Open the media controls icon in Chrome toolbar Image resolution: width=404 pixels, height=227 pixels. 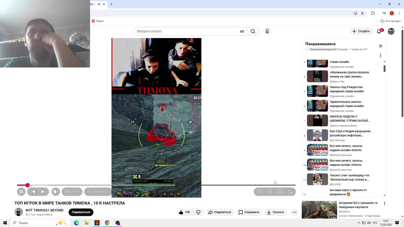tap(384, 13)
